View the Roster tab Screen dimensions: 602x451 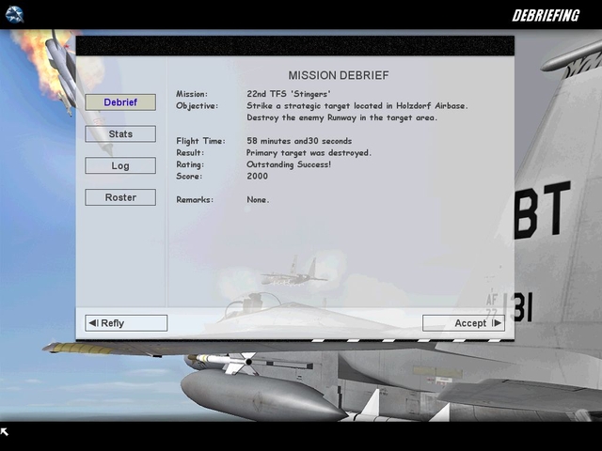click(x=120, y=197)
